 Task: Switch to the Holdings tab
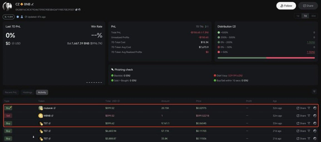coord(28,92)
